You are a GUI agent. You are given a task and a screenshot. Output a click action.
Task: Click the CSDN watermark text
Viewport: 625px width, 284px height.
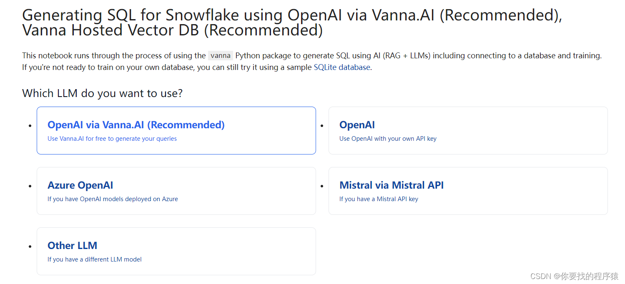pyautogui.click(x=574, y=276)
